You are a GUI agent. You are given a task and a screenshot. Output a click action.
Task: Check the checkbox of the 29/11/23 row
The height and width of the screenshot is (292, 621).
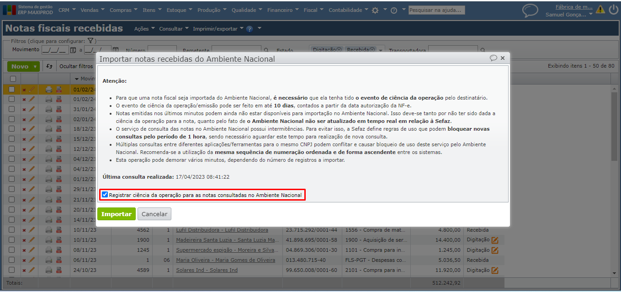coord(12,190)
